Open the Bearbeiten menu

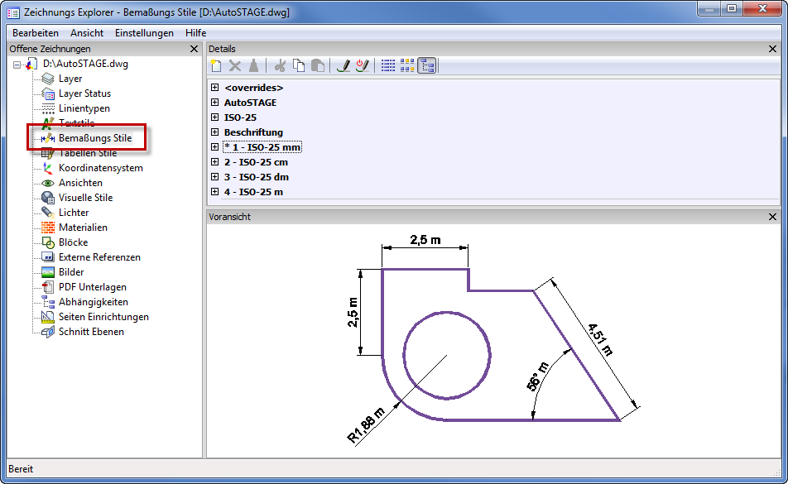click(36, 33)
